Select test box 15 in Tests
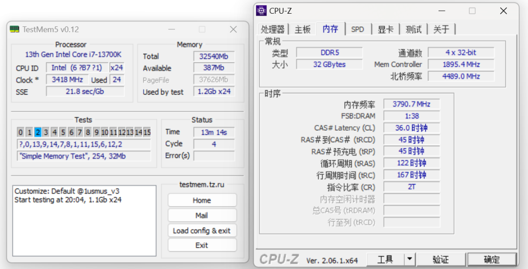Viewport: 528px width, 269px height. 147,132
